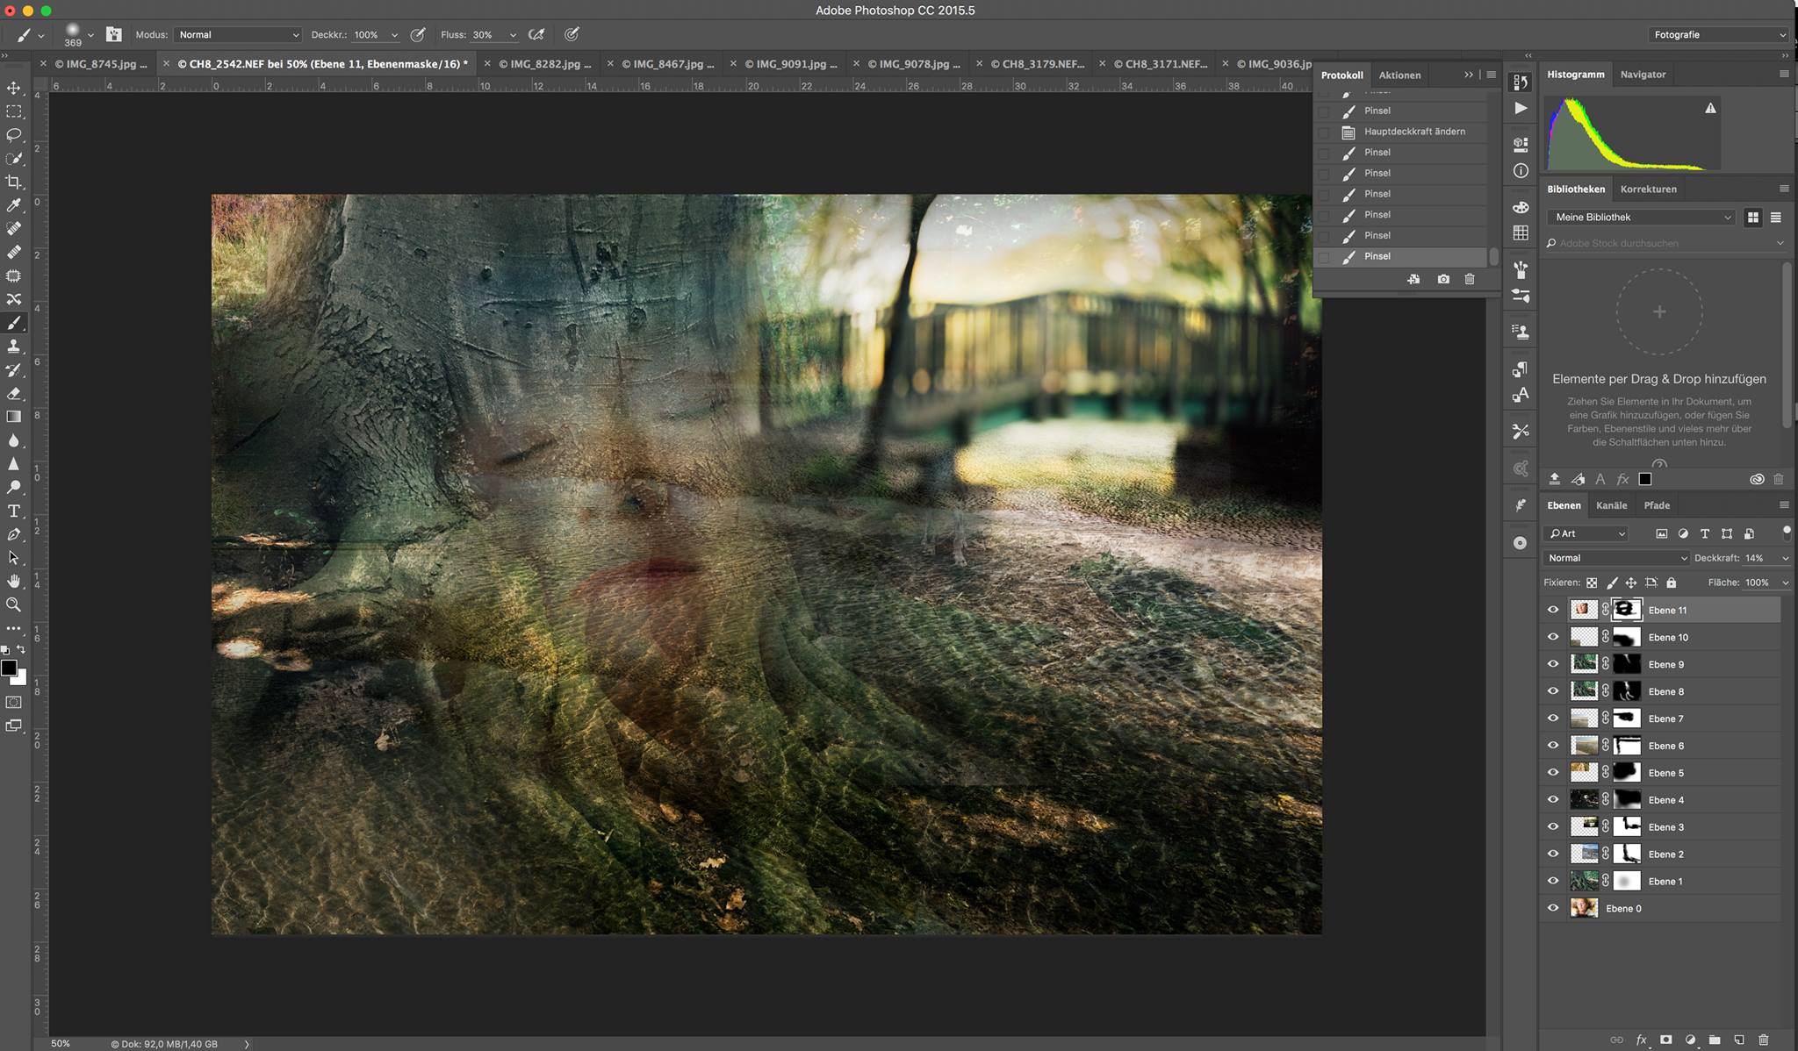Select the Zoom tool
The image size is (1798, 1051).
coord(14,604)
